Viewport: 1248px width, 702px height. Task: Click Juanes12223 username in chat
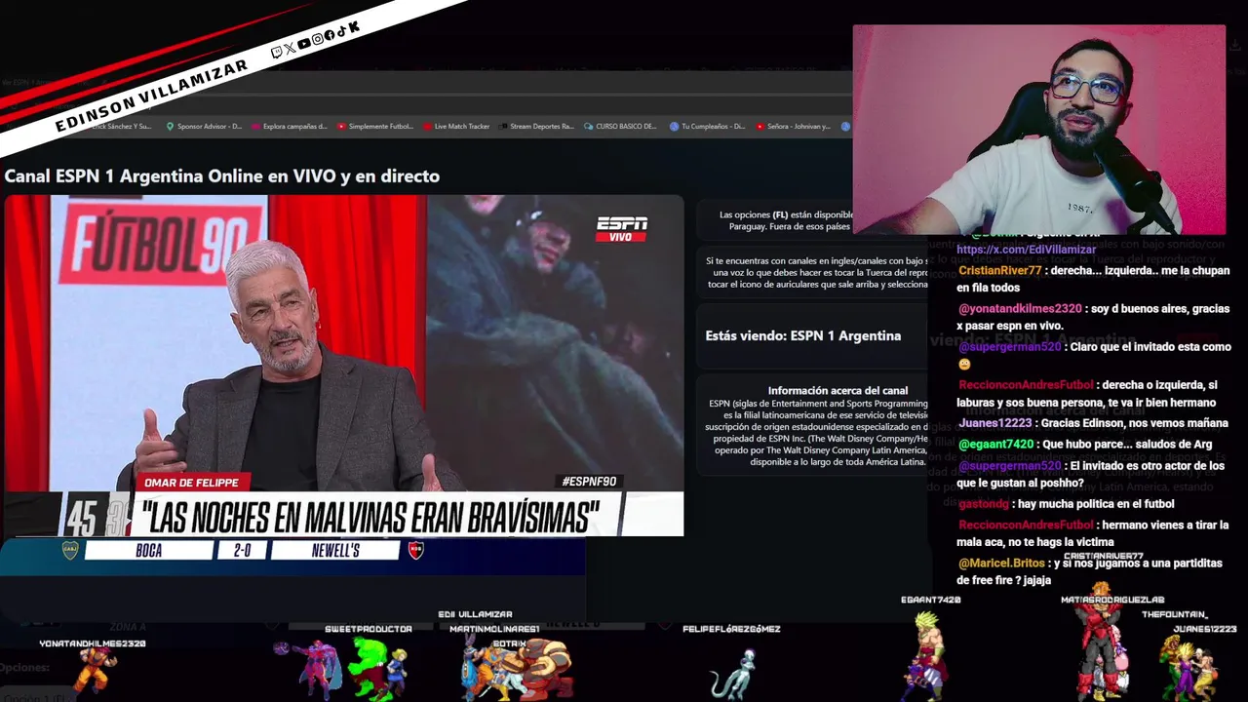click(994, 423)
